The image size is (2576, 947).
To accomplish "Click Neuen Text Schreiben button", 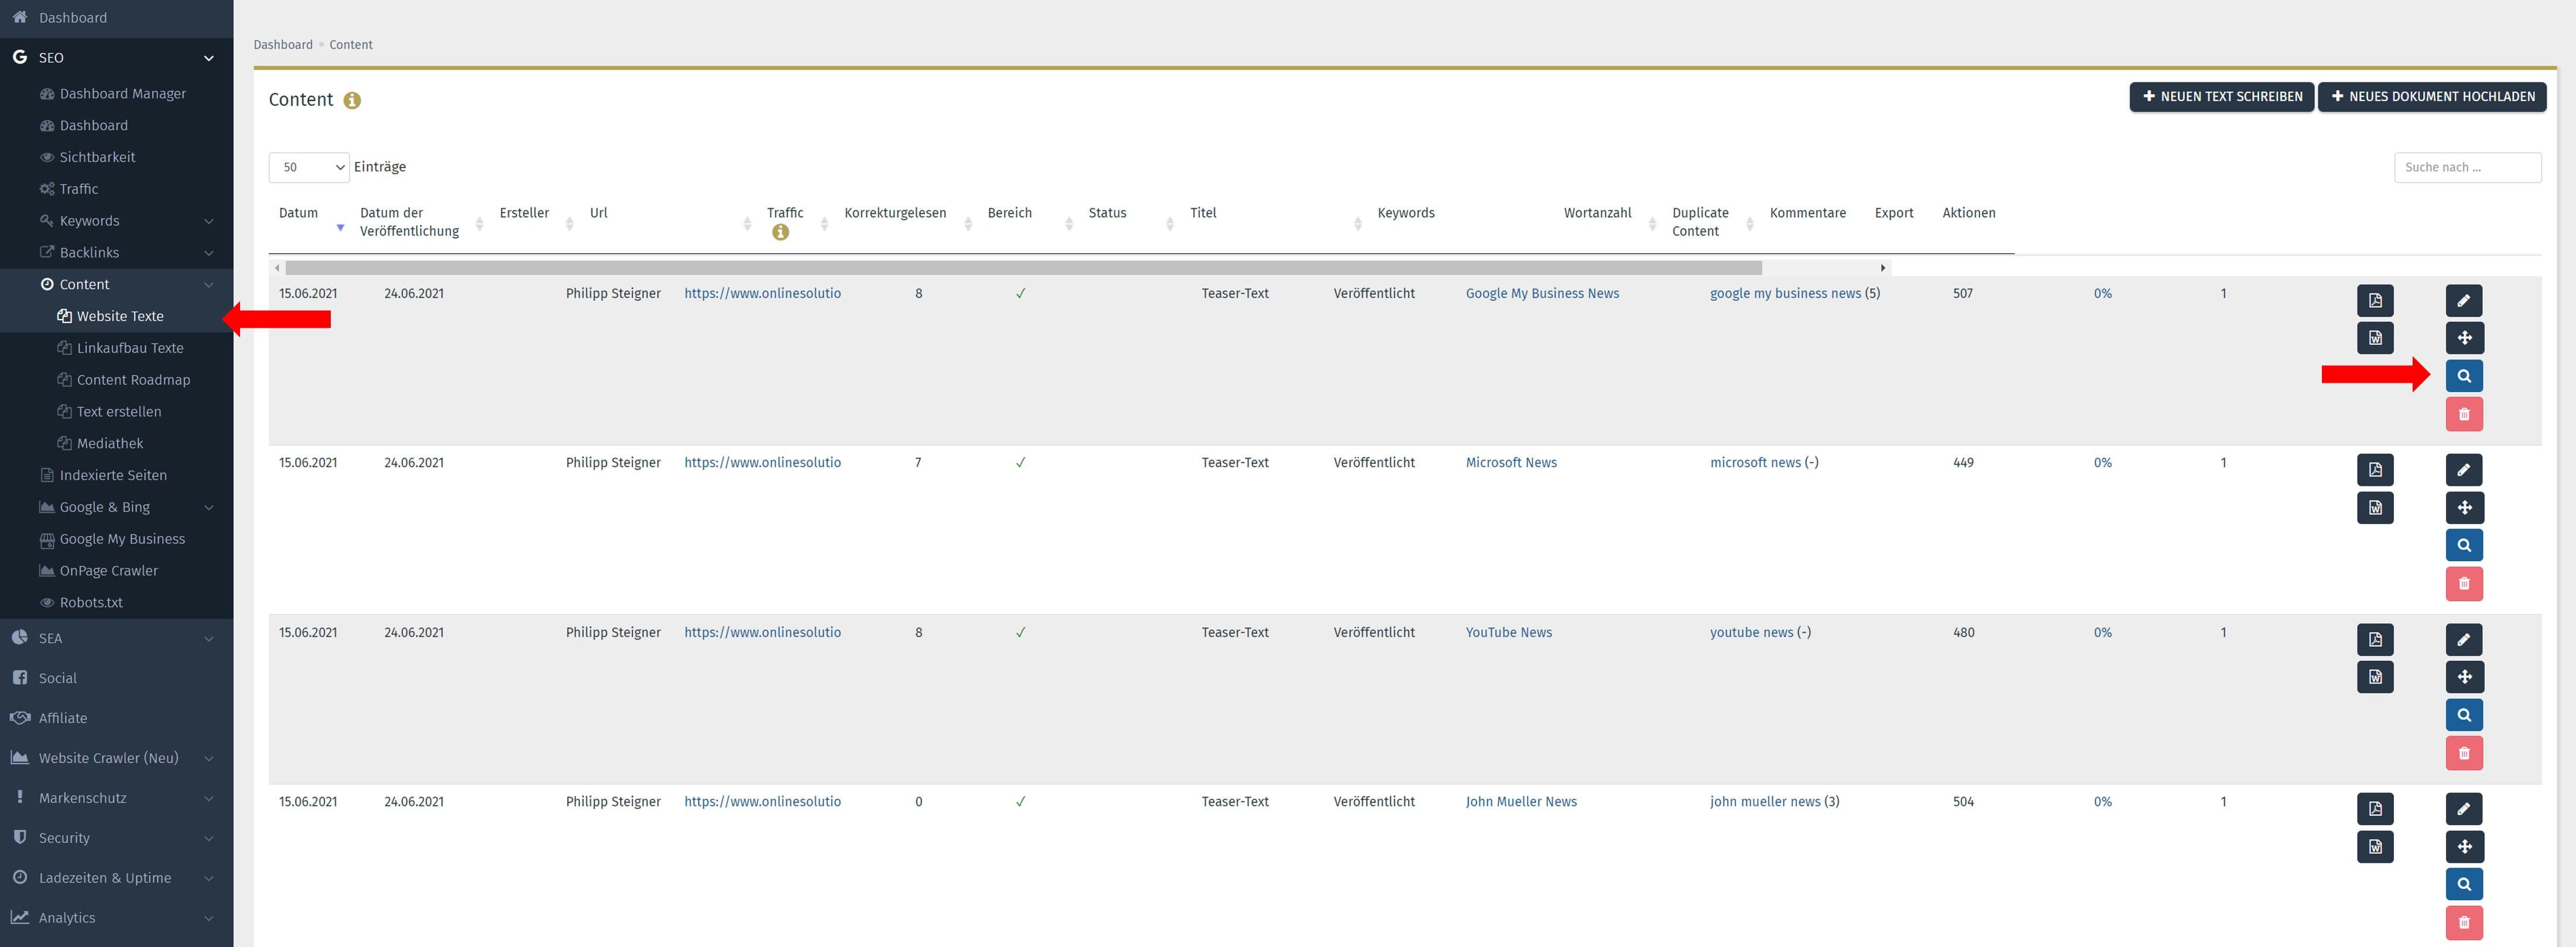I will [x=2221, y=97].
